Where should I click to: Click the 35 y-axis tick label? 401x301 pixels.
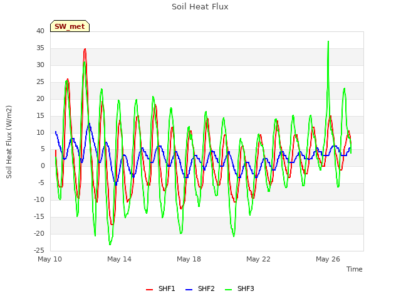click(x=40, y=48)
